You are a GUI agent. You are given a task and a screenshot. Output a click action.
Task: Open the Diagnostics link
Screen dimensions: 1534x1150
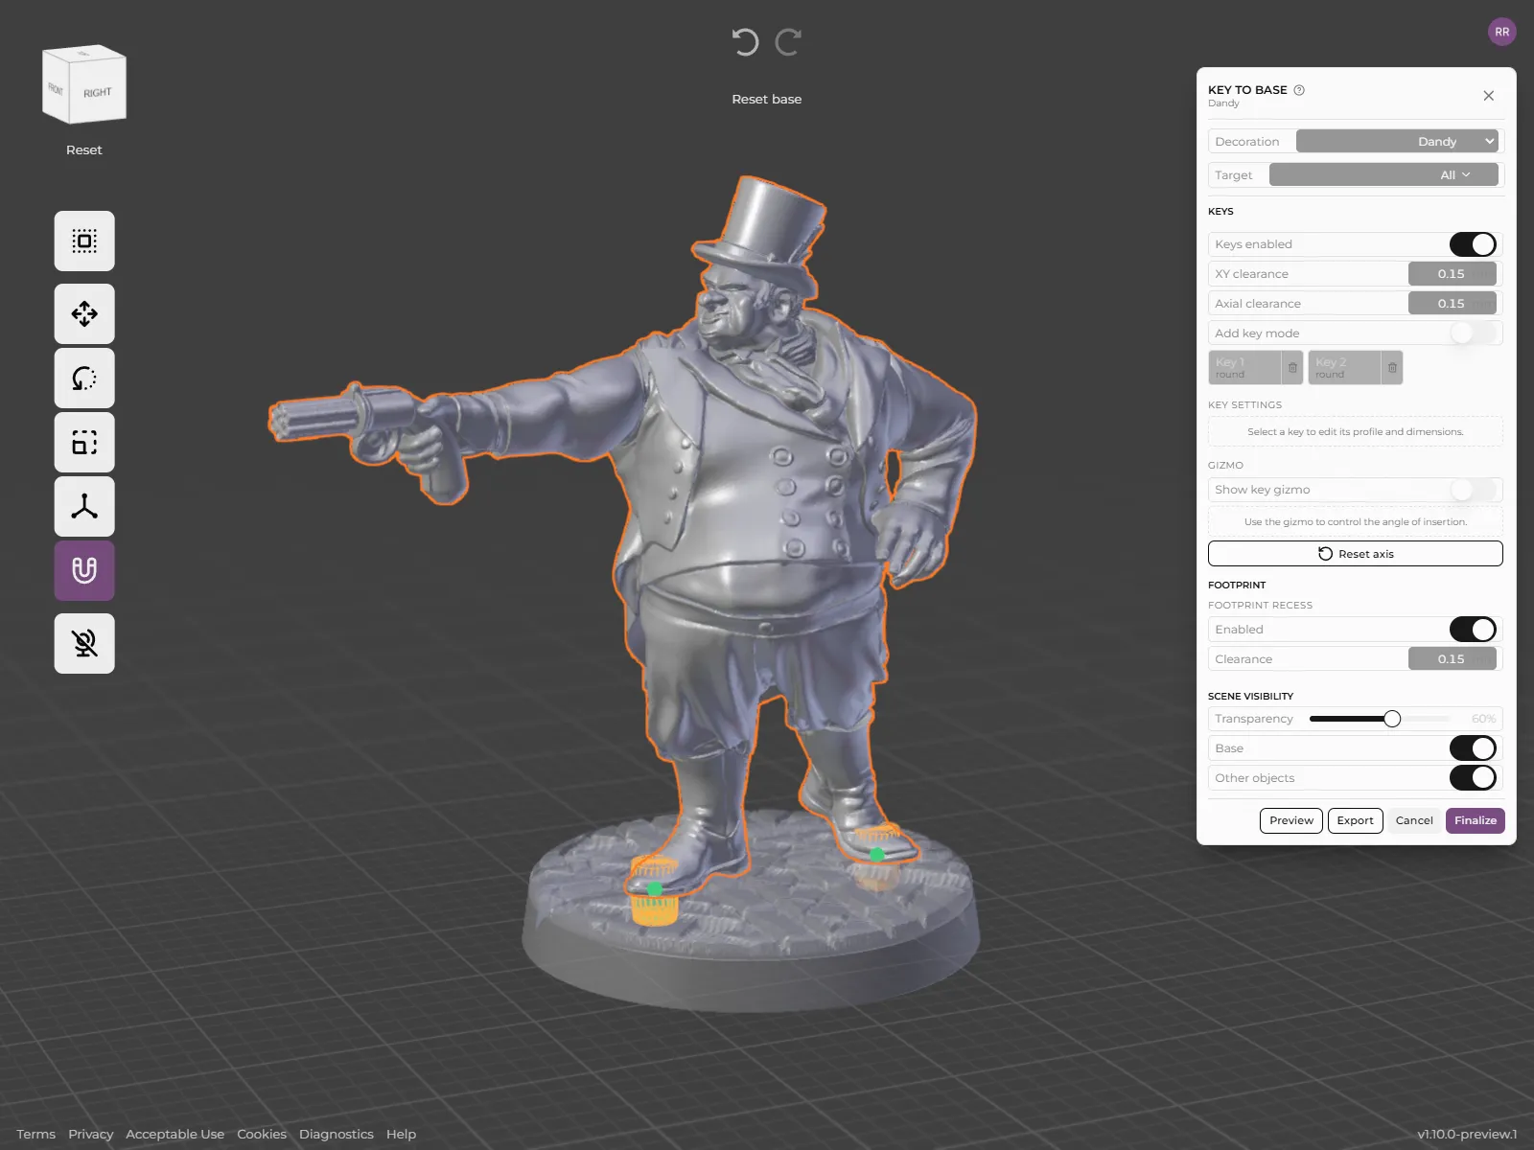[x=337, y=1134]
